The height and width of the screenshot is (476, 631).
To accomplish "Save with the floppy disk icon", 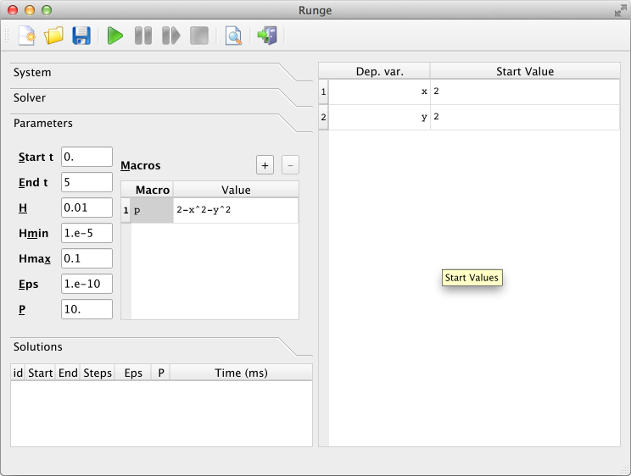I will click(81, 36).
